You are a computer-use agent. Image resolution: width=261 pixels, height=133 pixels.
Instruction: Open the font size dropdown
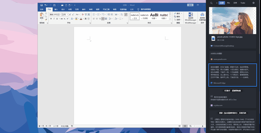click(x=65, y=14)
